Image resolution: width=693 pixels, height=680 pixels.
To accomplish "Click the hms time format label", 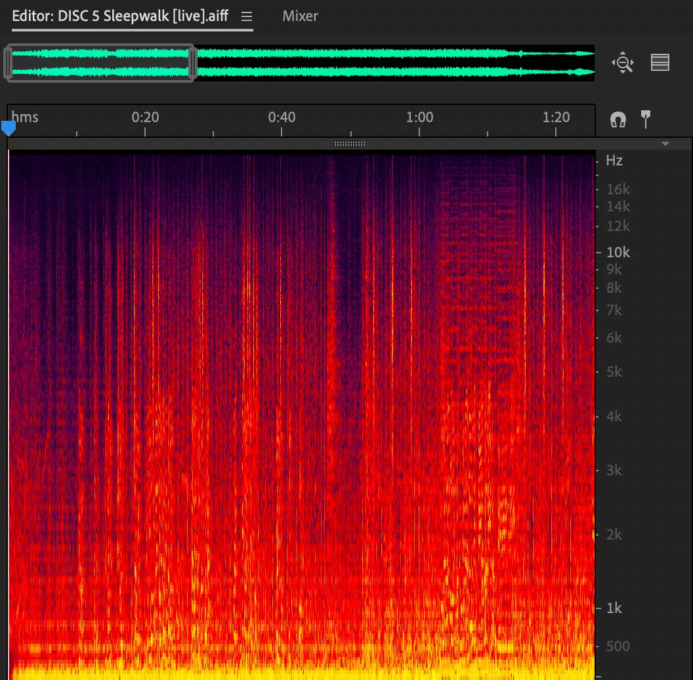I will [x=25, y=117].
